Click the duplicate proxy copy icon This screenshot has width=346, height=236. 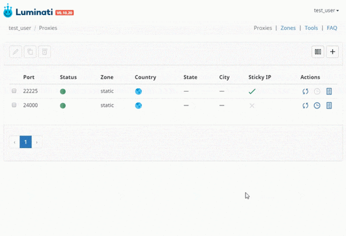(x=30, y=52)
